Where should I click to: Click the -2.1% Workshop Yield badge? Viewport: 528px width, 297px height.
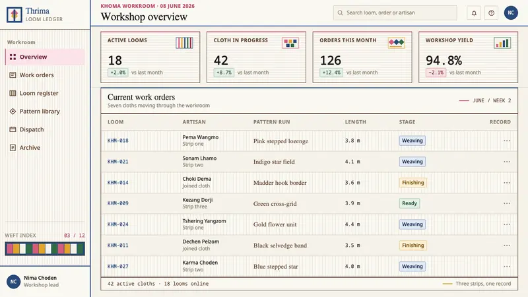(436, 73)
